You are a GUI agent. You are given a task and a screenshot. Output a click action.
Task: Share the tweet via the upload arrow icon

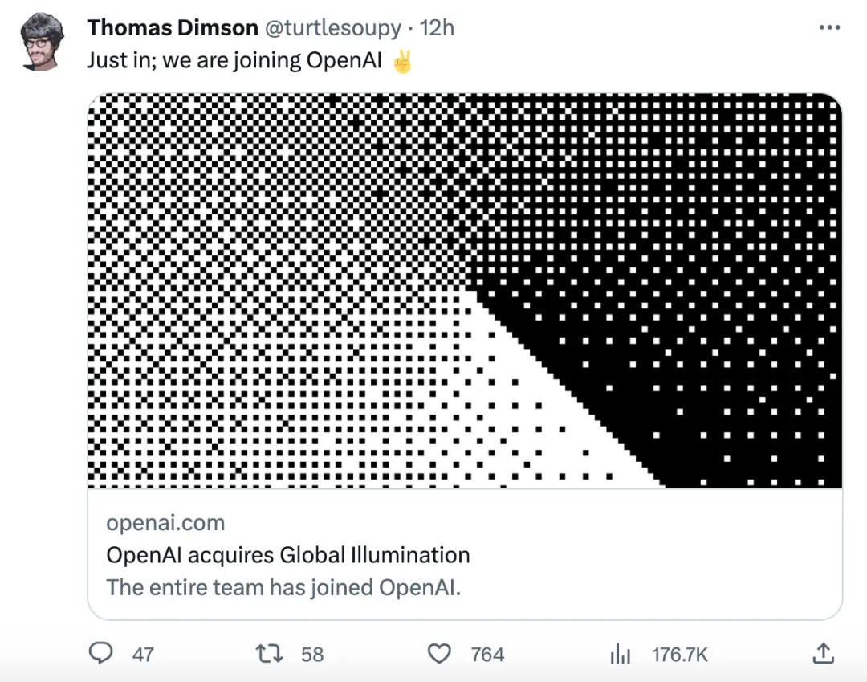click(824, 653)
